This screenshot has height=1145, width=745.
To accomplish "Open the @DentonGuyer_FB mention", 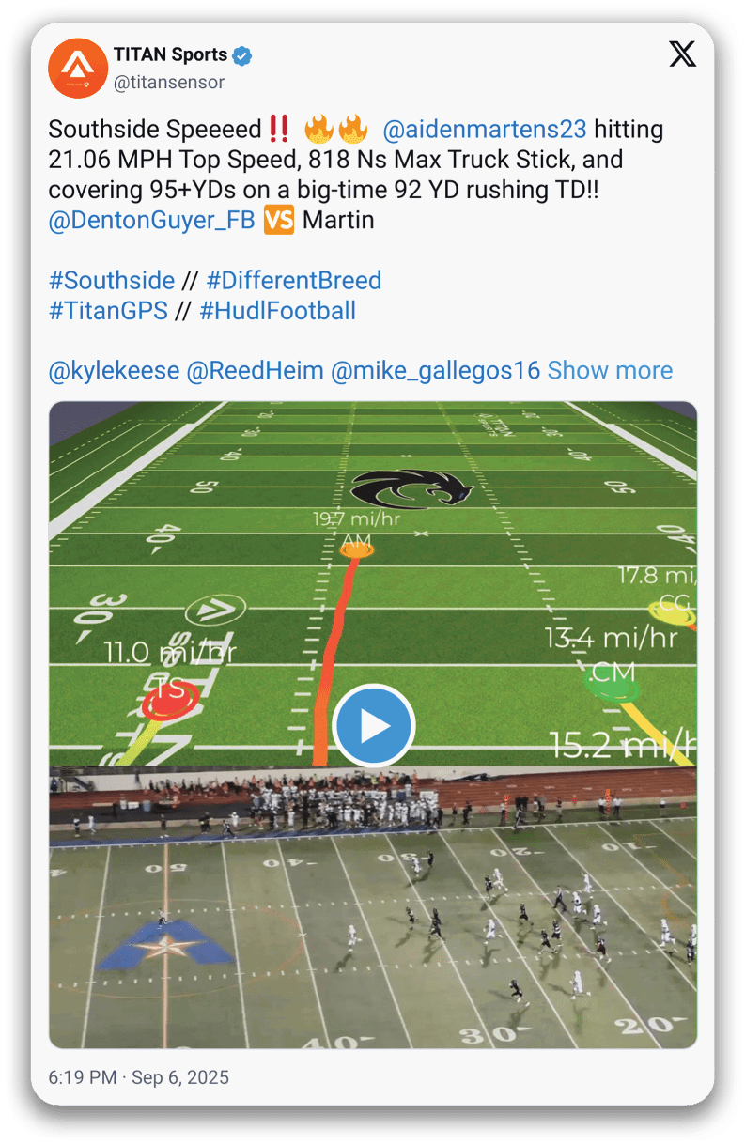I will [151, 221].
